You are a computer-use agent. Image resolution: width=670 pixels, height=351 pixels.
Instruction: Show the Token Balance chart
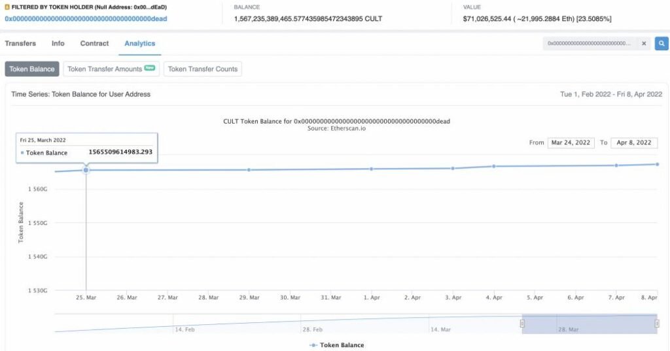pos(32,69)
